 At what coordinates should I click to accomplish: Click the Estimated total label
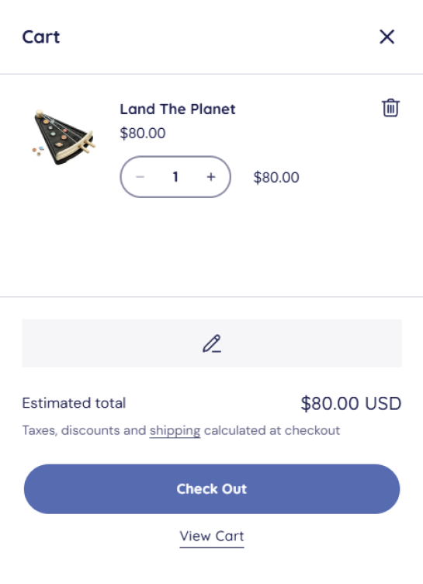(x=74, y=403)
